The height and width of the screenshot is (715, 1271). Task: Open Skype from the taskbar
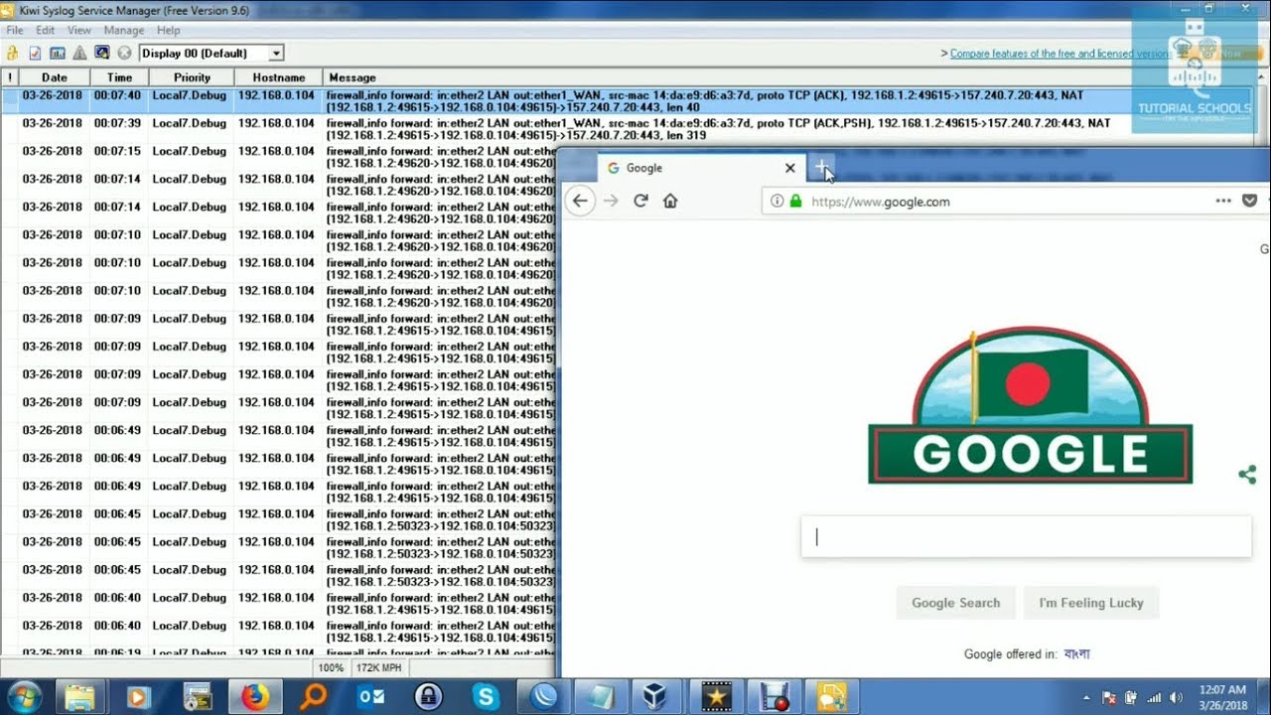[x=487, y=697]
